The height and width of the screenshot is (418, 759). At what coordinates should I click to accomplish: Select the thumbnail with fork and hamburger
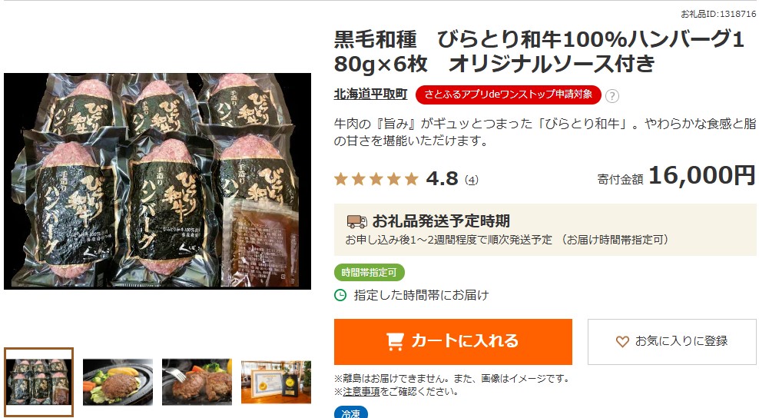(x=197, y=382)
